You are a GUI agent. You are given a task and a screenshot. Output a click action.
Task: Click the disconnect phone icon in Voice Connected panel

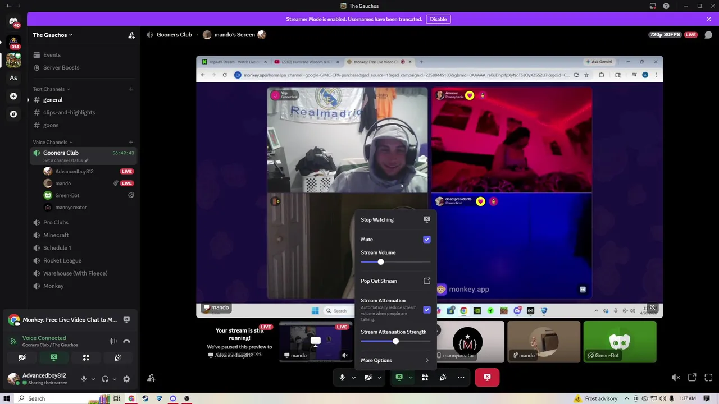point(126,341)
